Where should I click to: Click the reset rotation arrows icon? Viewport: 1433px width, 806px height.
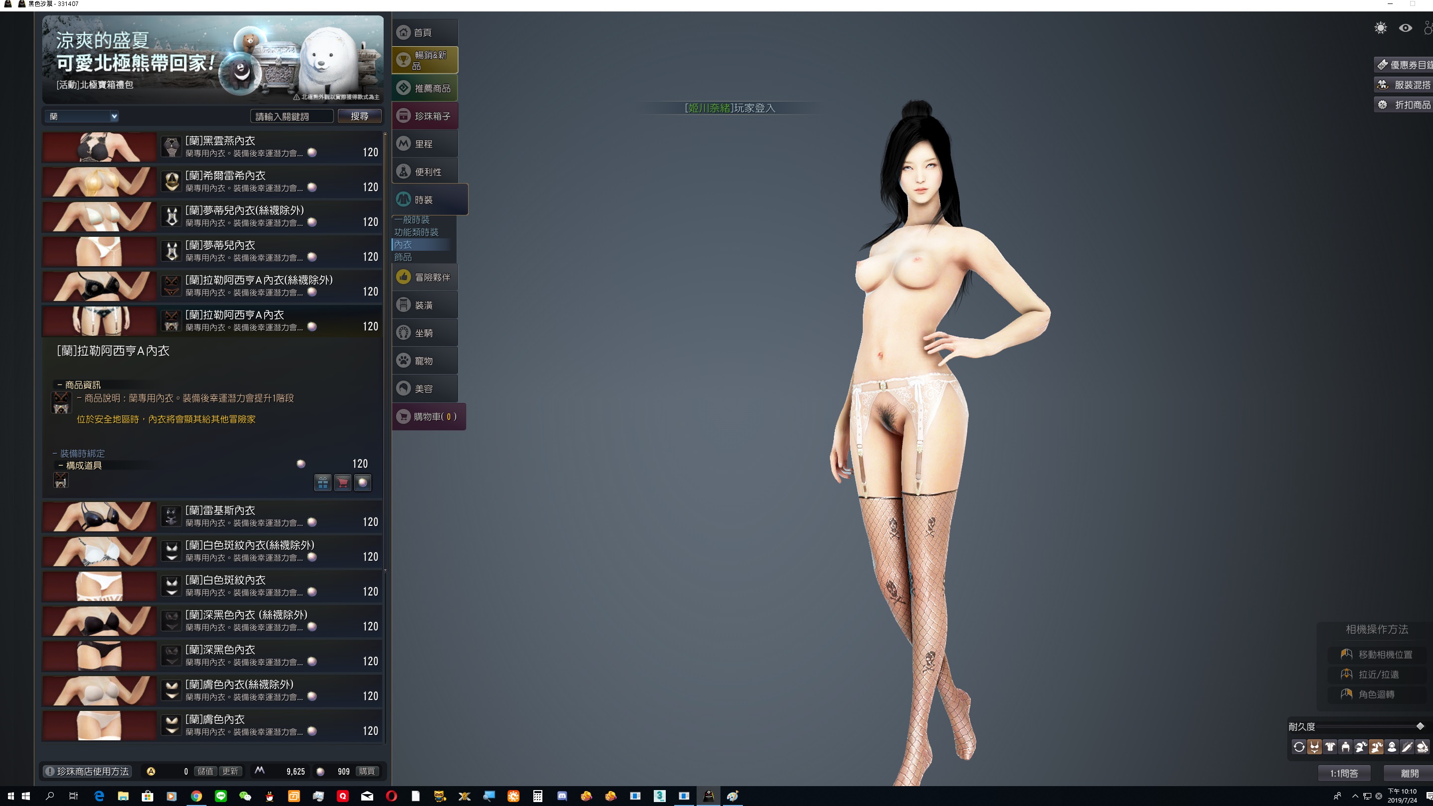click(1300, 747)
